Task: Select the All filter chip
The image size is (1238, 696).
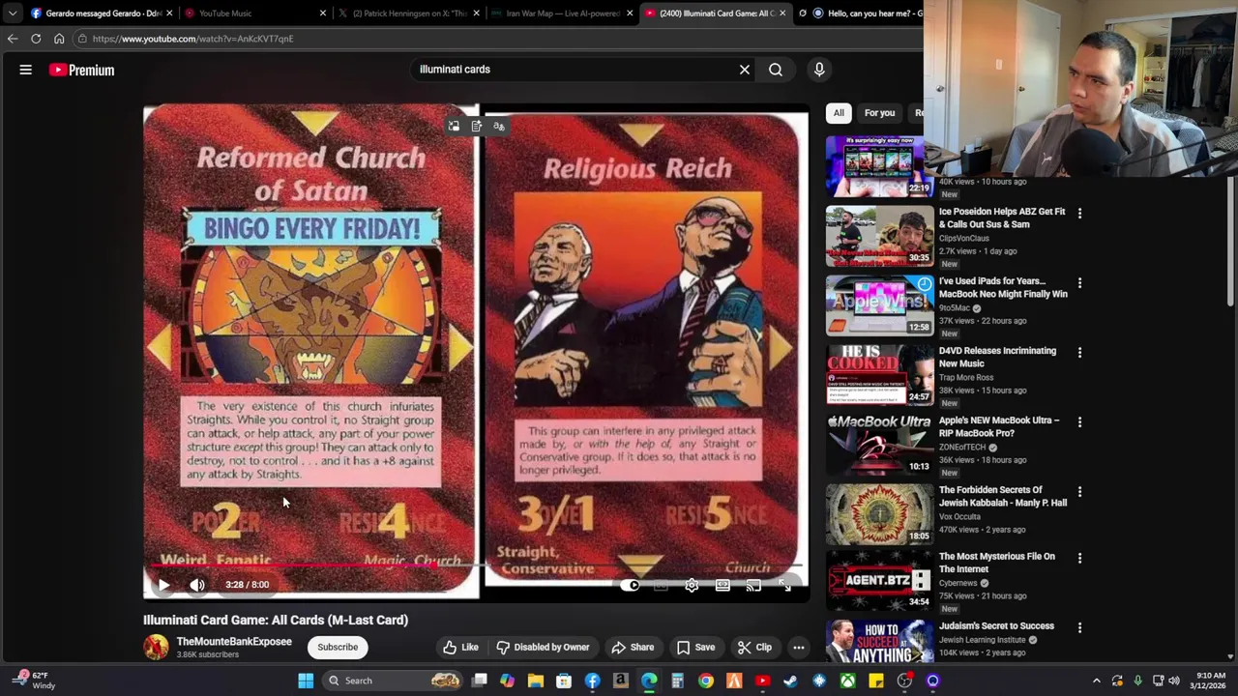Action: tap(839, 113)
